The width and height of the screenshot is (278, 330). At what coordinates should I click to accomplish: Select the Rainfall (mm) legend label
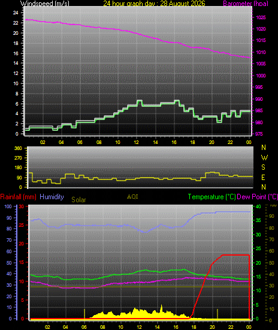tap(19, 197)
